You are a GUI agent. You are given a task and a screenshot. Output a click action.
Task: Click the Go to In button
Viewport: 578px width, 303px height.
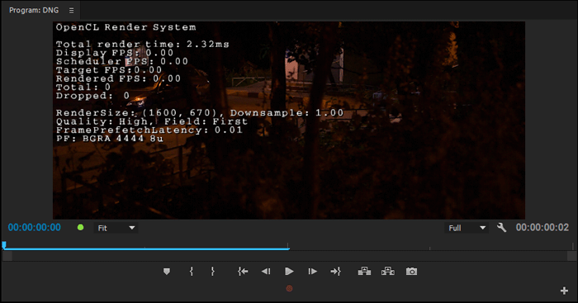(x=243, y=272)
